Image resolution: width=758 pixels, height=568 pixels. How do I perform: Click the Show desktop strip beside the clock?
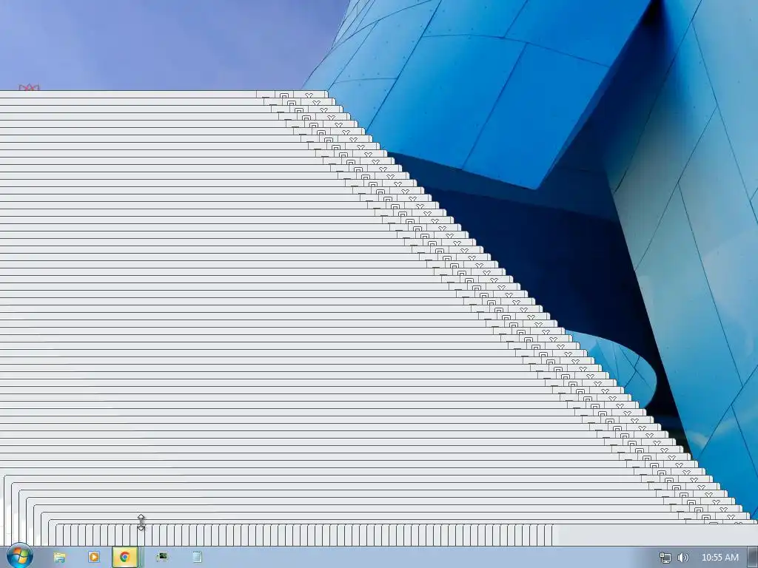[752, 557]
